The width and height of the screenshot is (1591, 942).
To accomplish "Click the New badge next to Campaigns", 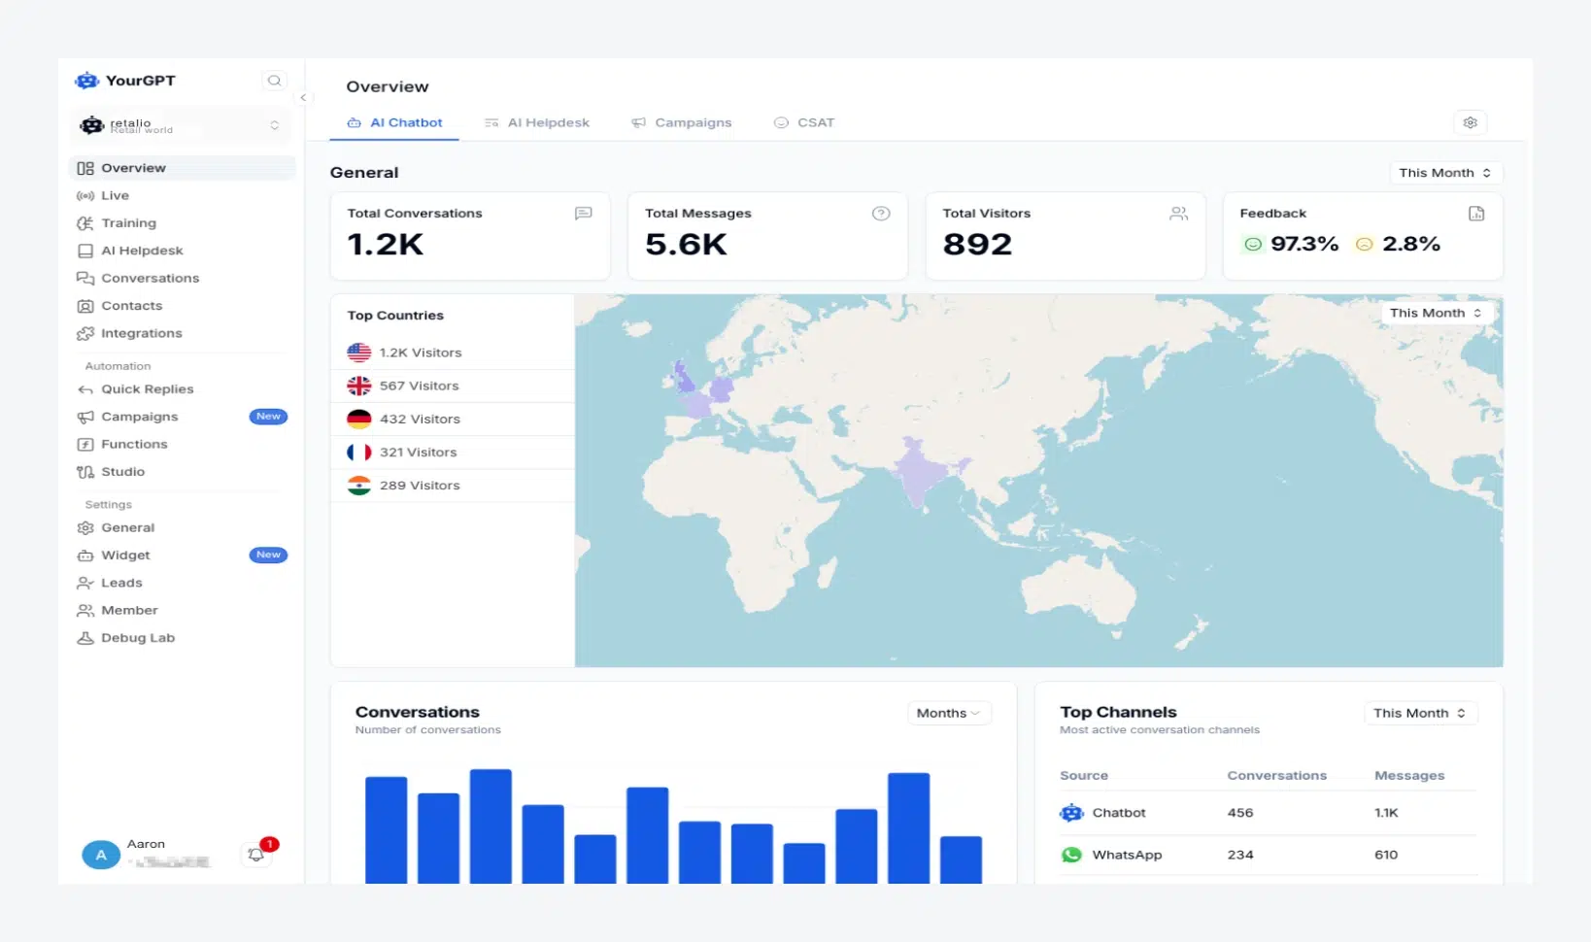I will click(x=268, y=417).
